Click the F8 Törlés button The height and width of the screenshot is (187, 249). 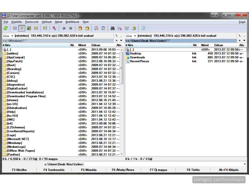[193, 170]
